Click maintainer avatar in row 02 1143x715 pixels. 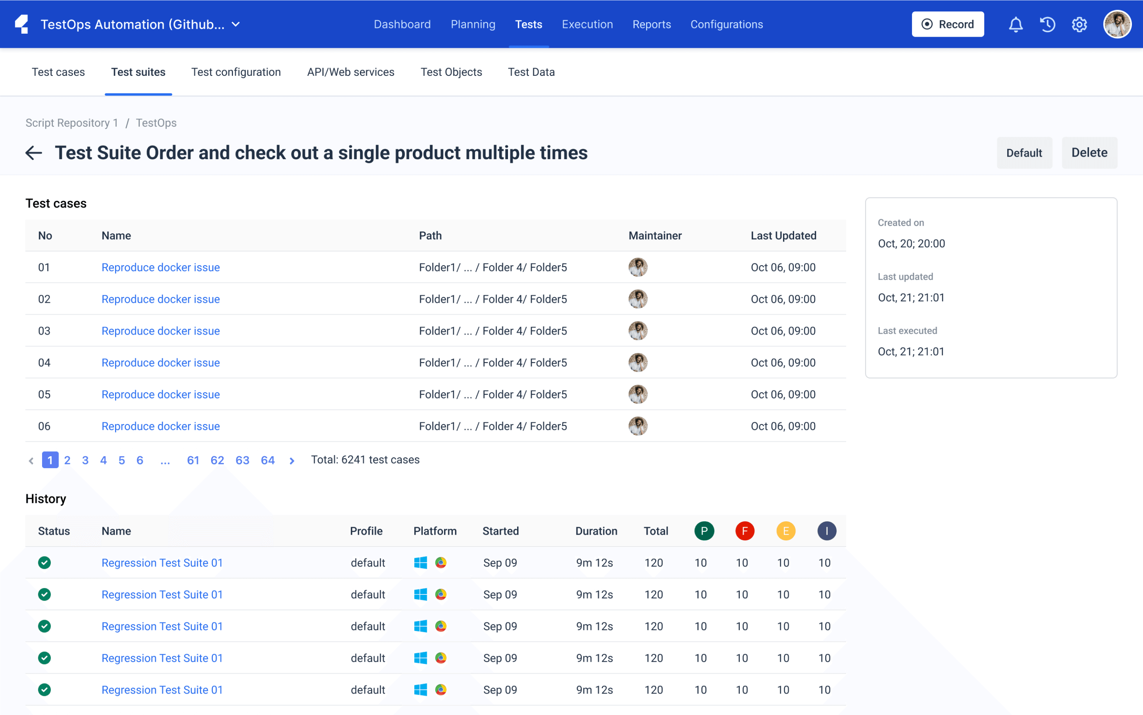pos(638,299)
